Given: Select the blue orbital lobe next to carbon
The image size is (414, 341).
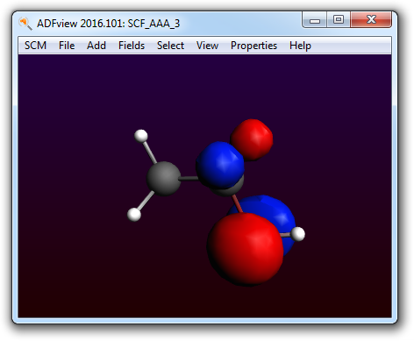Looking at the screenshot, I should [x=219, y=165].
